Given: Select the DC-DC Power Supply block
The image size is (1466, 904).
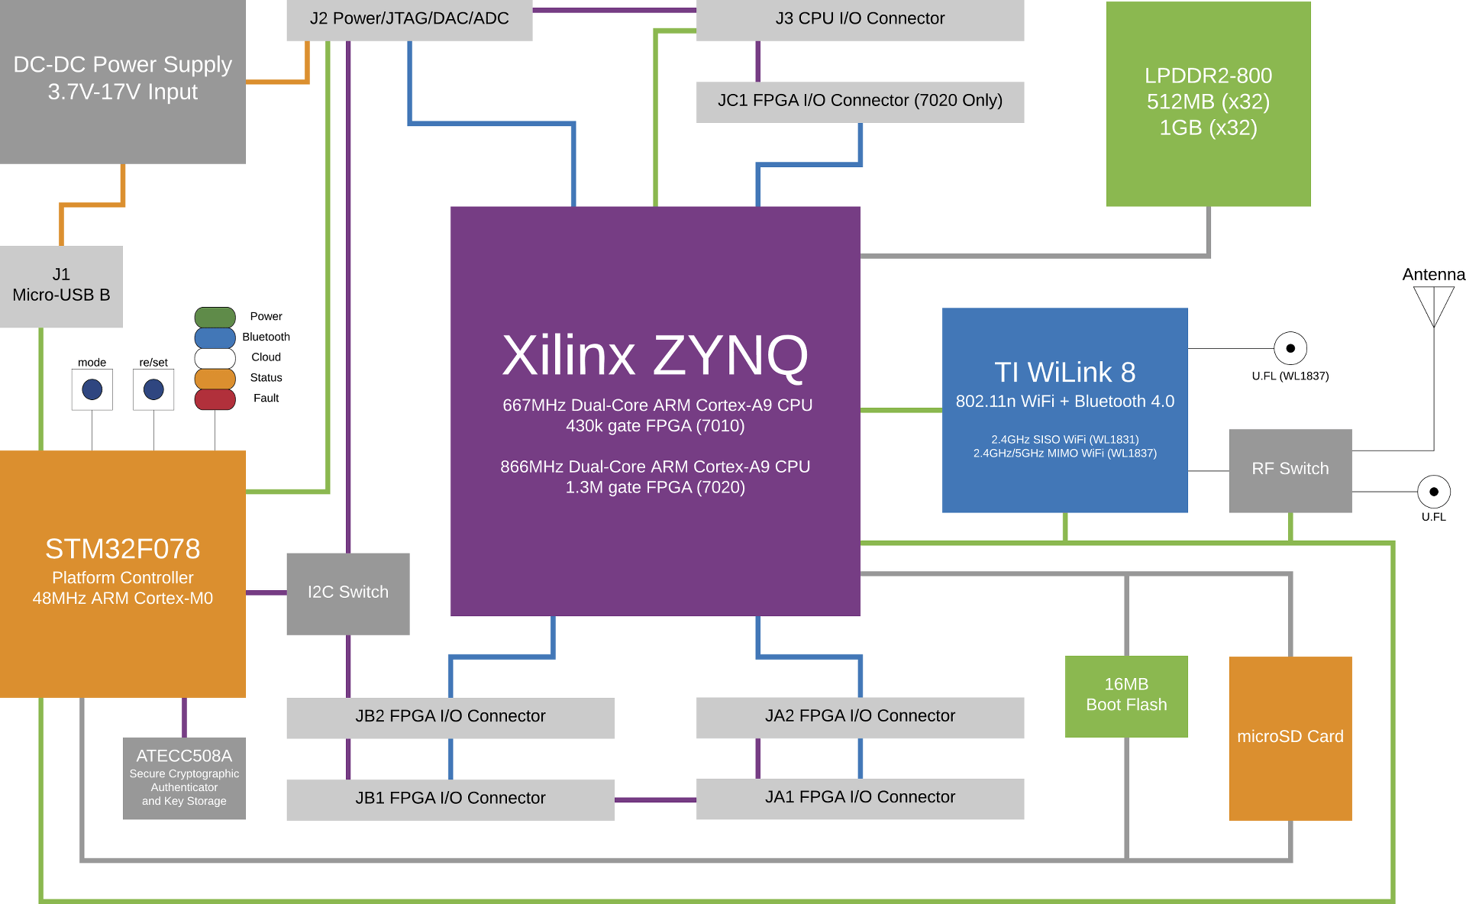Looking at the screenshot, I should (123, 82).
